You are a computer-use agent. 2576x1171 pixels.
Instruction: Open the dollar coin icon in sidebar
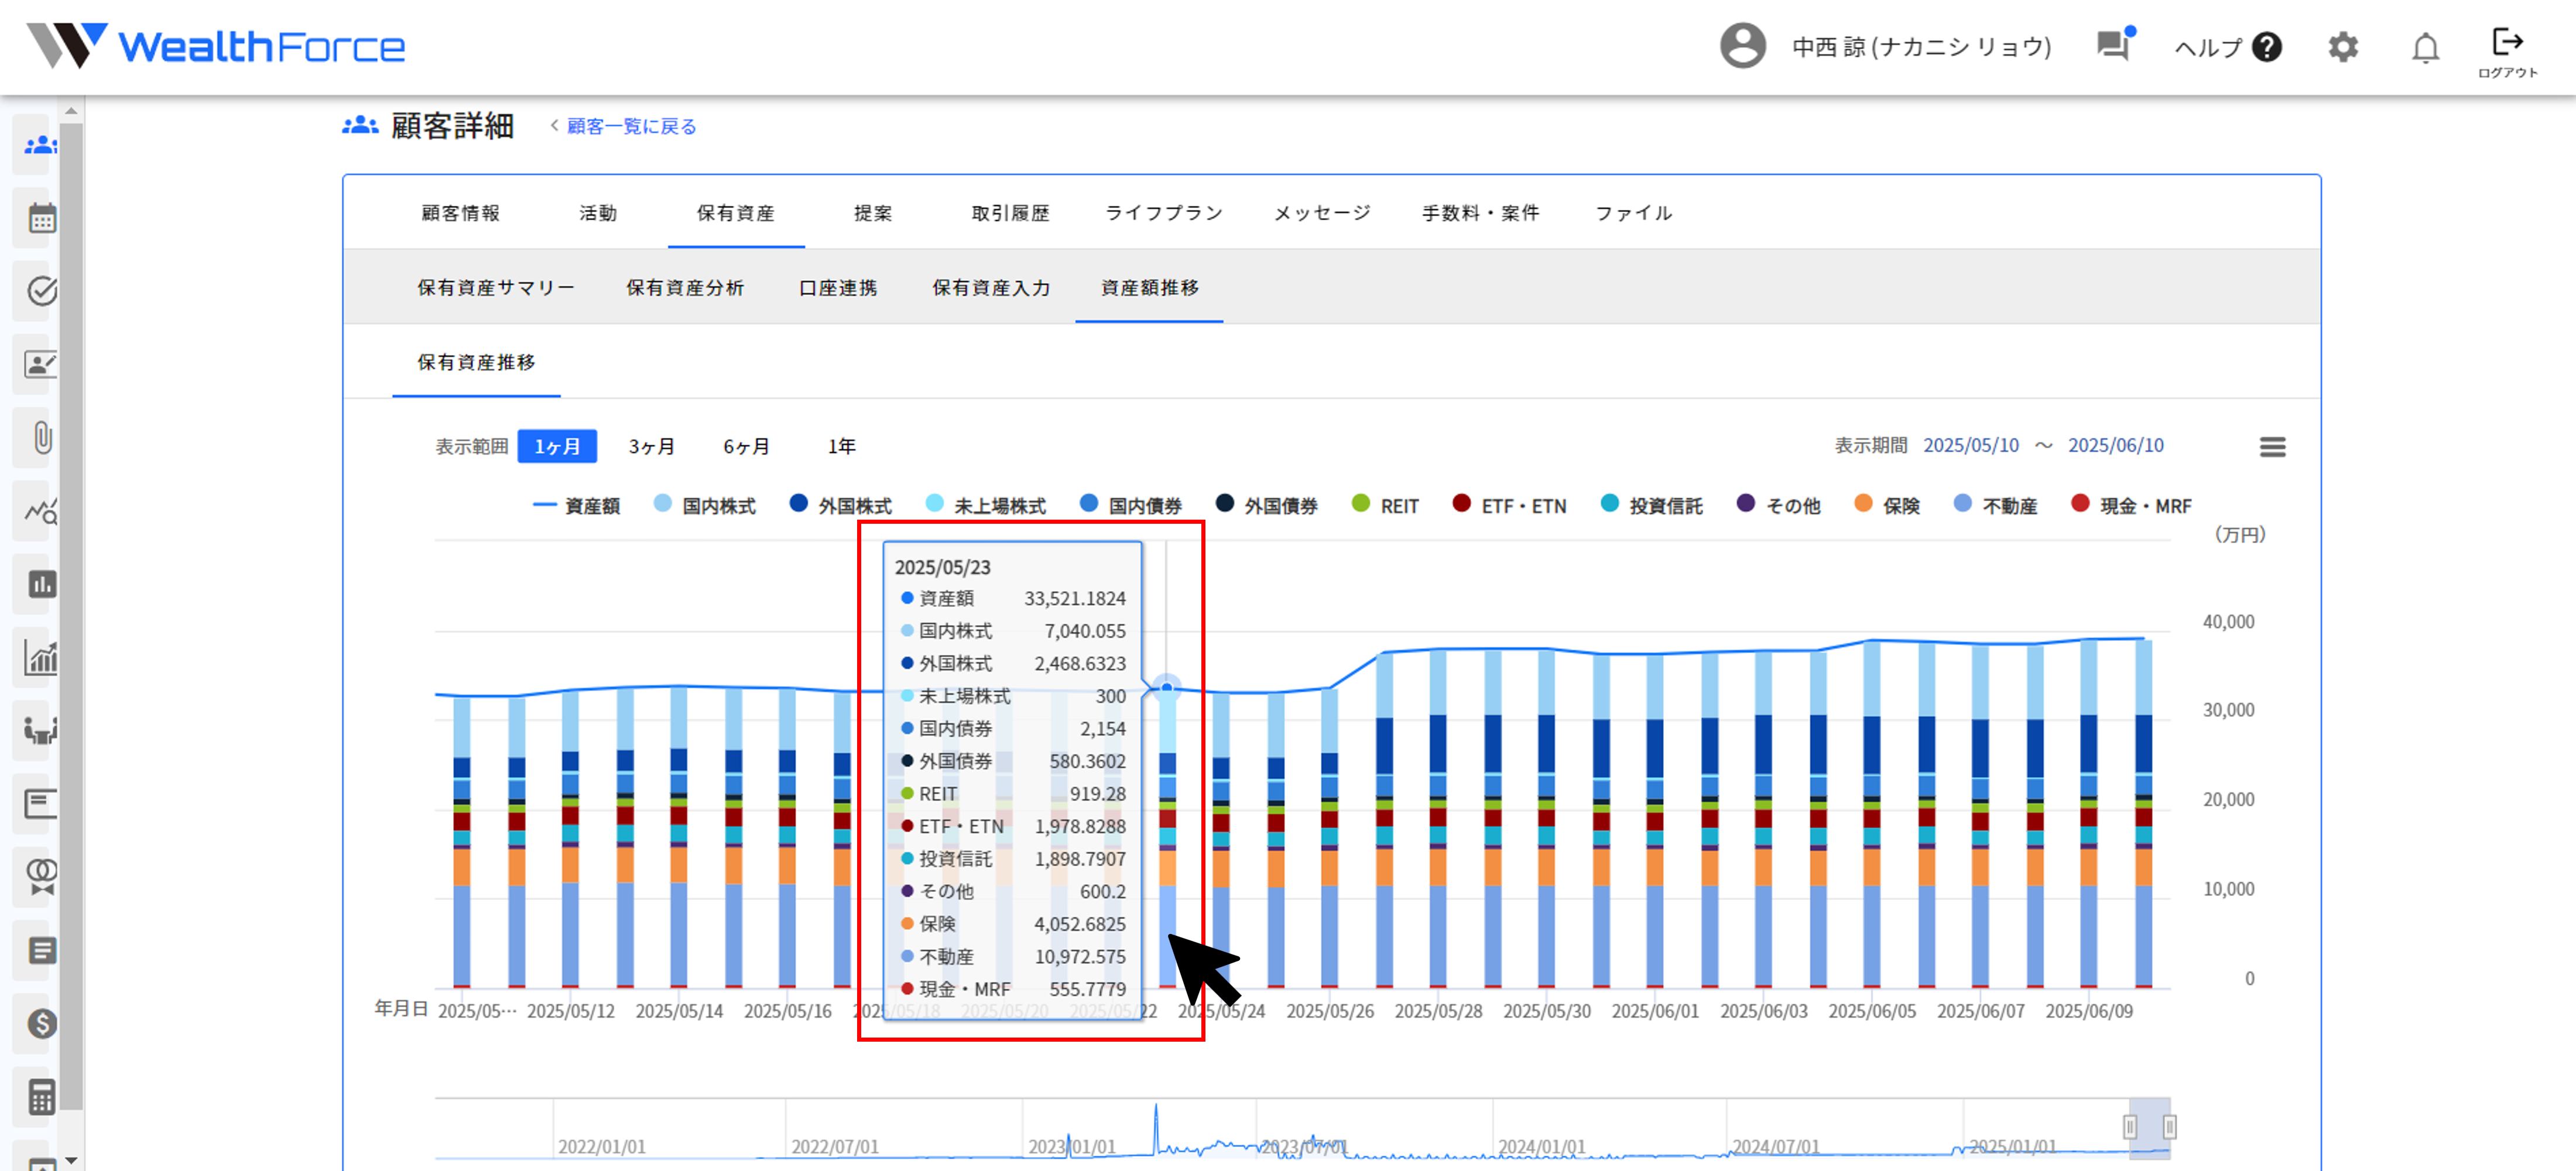tap(41, 1023)
